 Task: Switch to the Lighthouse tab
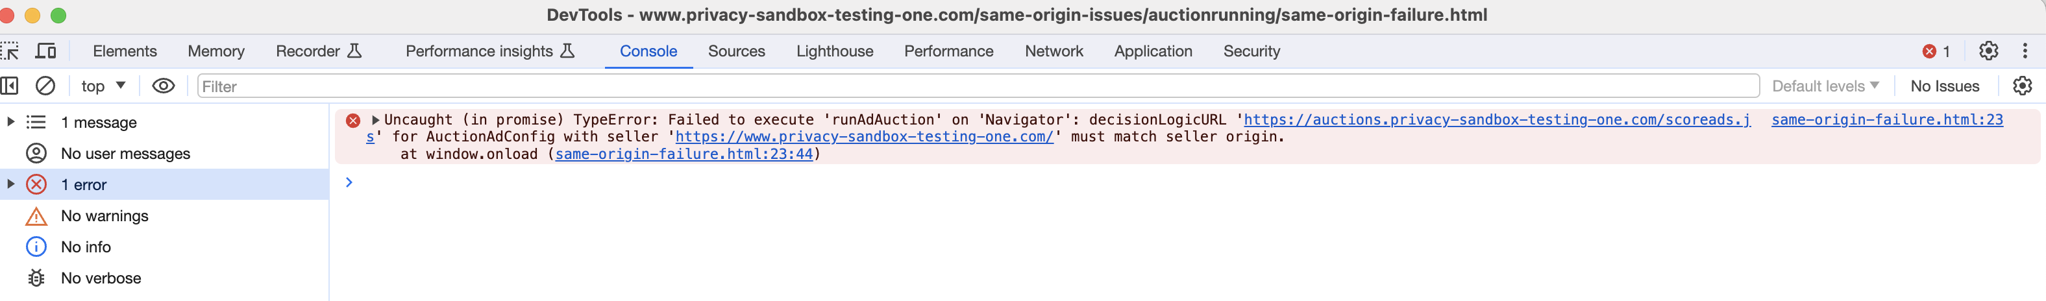click(x=834, y=51)
